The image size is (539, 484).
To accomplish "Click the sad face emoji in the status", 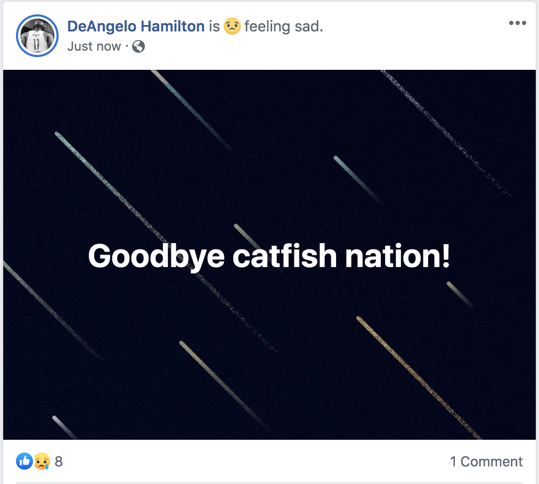I will coord(232,25).
